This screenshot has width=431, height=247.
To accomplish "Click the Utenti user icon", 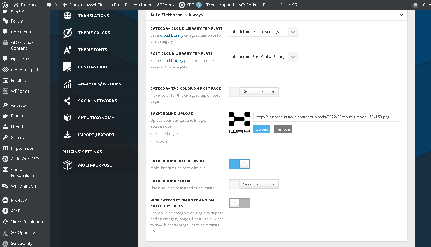I will pos(5,127).
